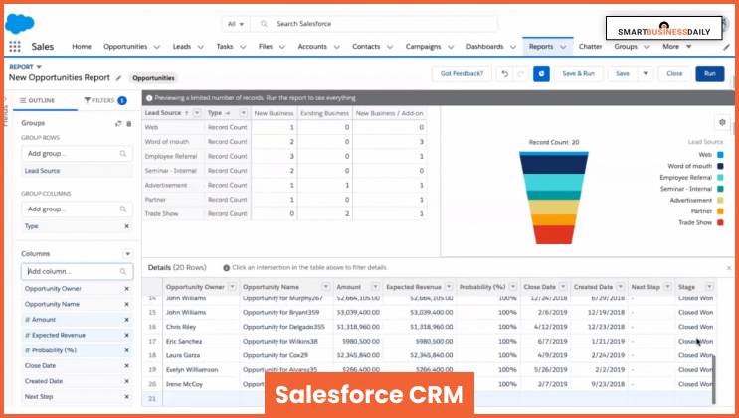Close the Details panel
Viewport: 739px width, 418px height.
(729, 268)
